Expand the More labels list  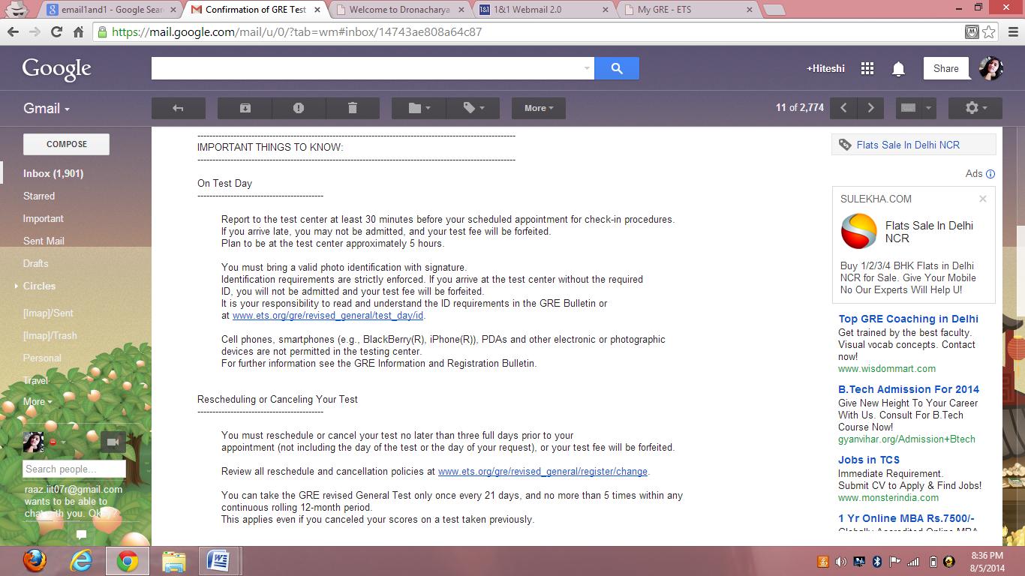pos(38,401)
